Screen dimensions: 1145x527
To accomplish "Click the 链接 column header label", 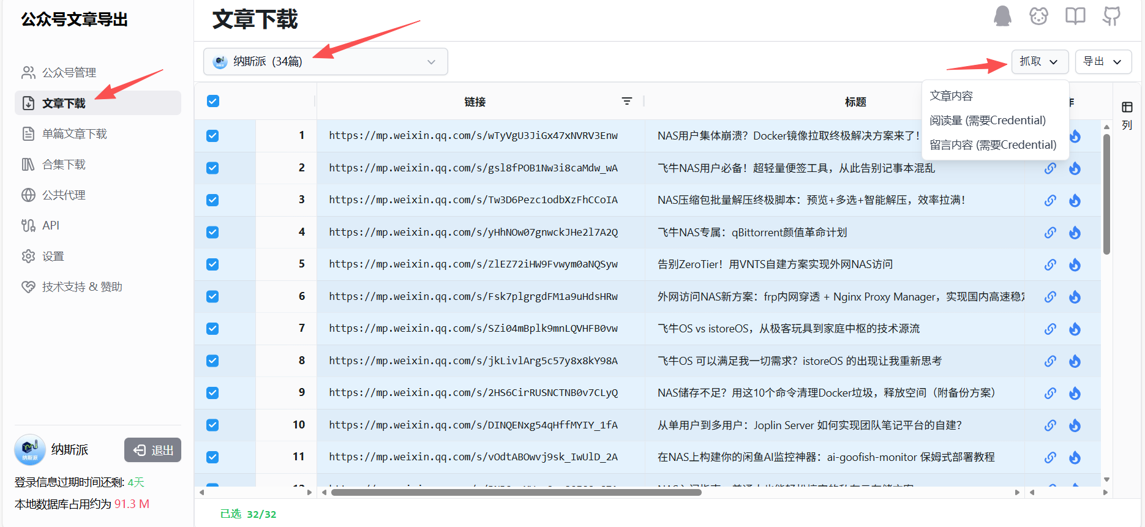I will (475, 102).
